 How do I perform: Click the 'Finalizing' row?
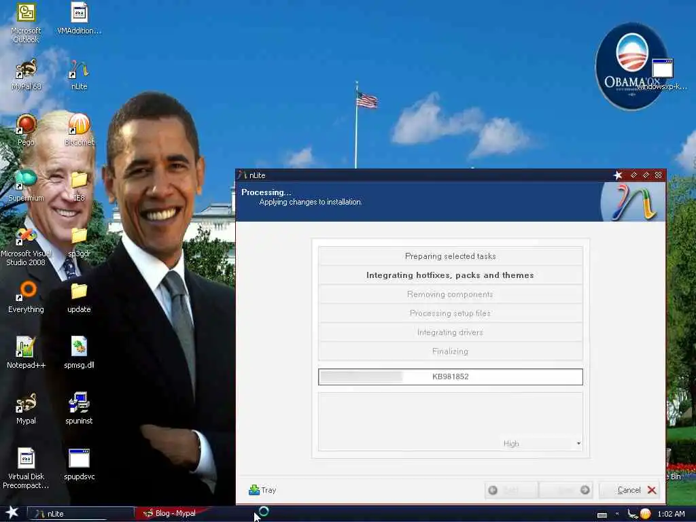(450, 351)
